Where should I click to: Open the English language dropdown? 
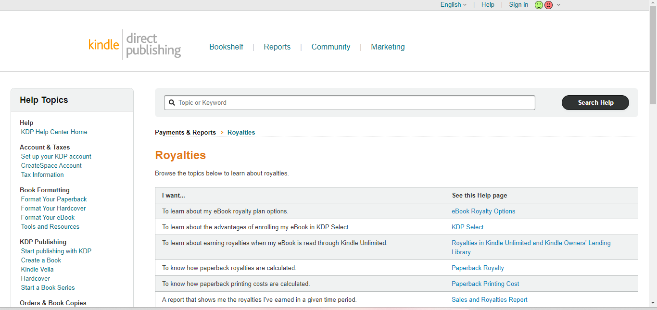(x=453, y=5)
